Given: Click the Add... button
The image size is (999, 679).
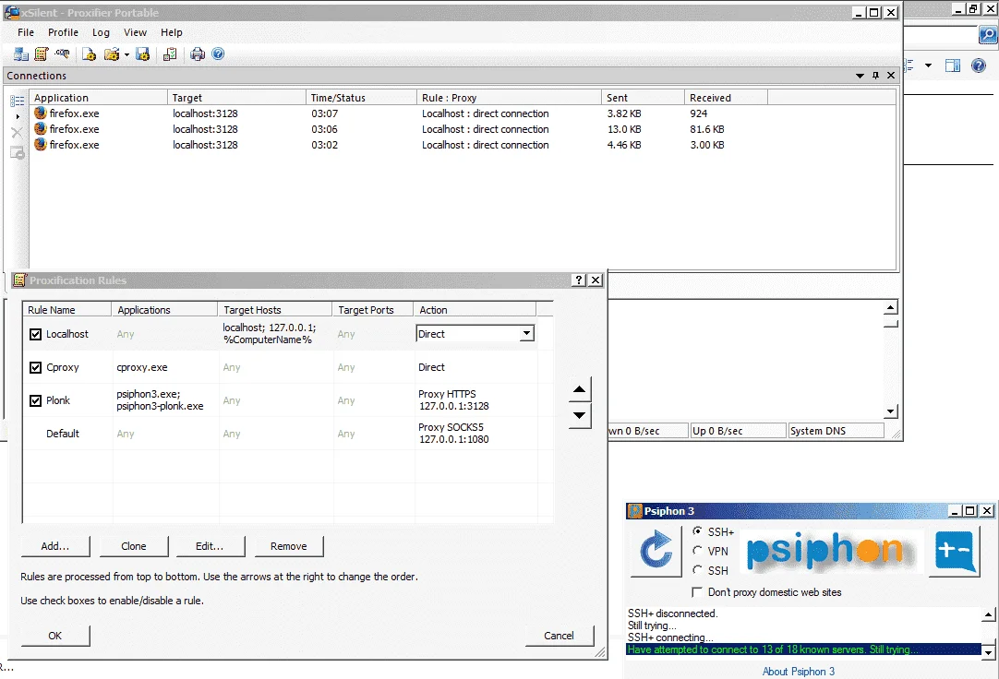Looking at the screenshot, I should click(x=55, y=546).
